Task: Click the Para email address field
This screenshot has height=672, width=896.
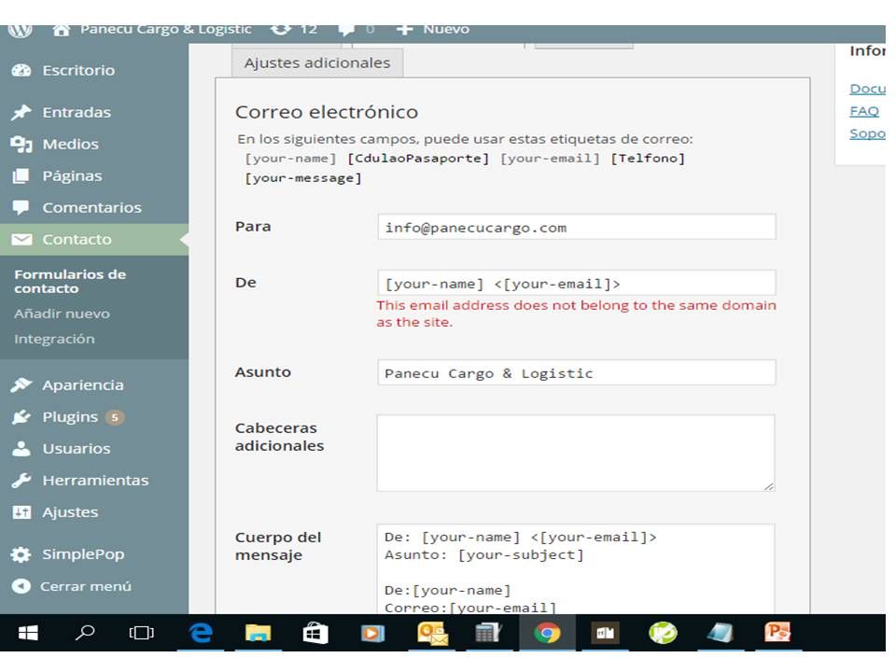Action: (577, 228)
